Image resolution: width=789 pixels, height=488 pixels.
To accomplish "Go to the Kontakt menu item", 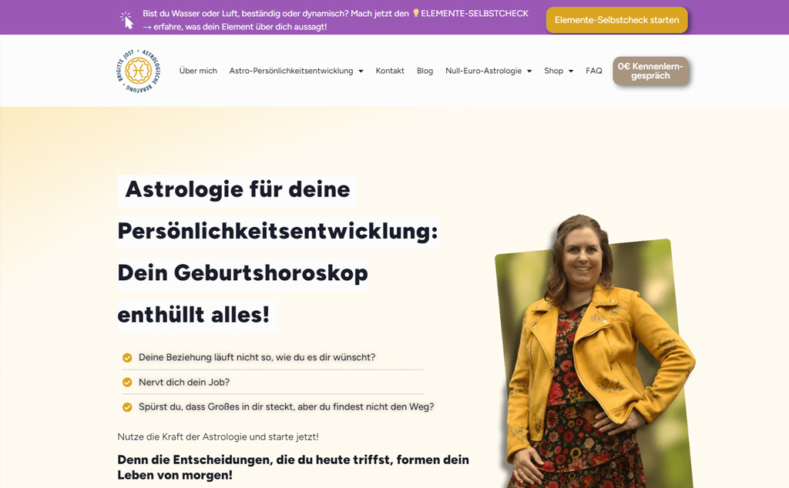I will [x=390, y=71].
